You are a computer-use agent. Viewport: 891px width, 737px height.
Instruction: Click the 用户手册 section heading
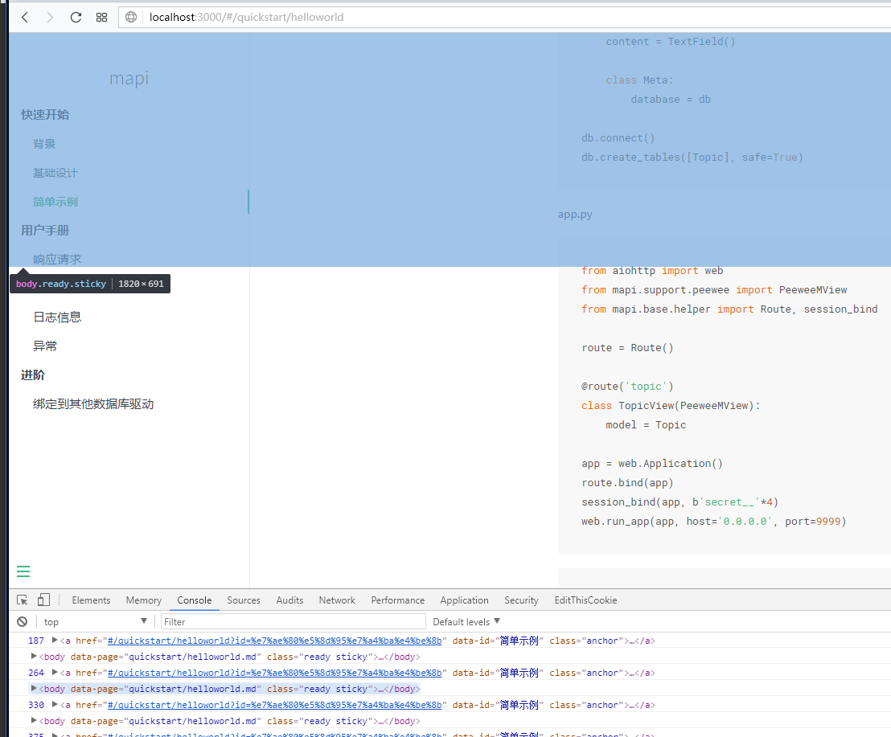click(45, 230)
